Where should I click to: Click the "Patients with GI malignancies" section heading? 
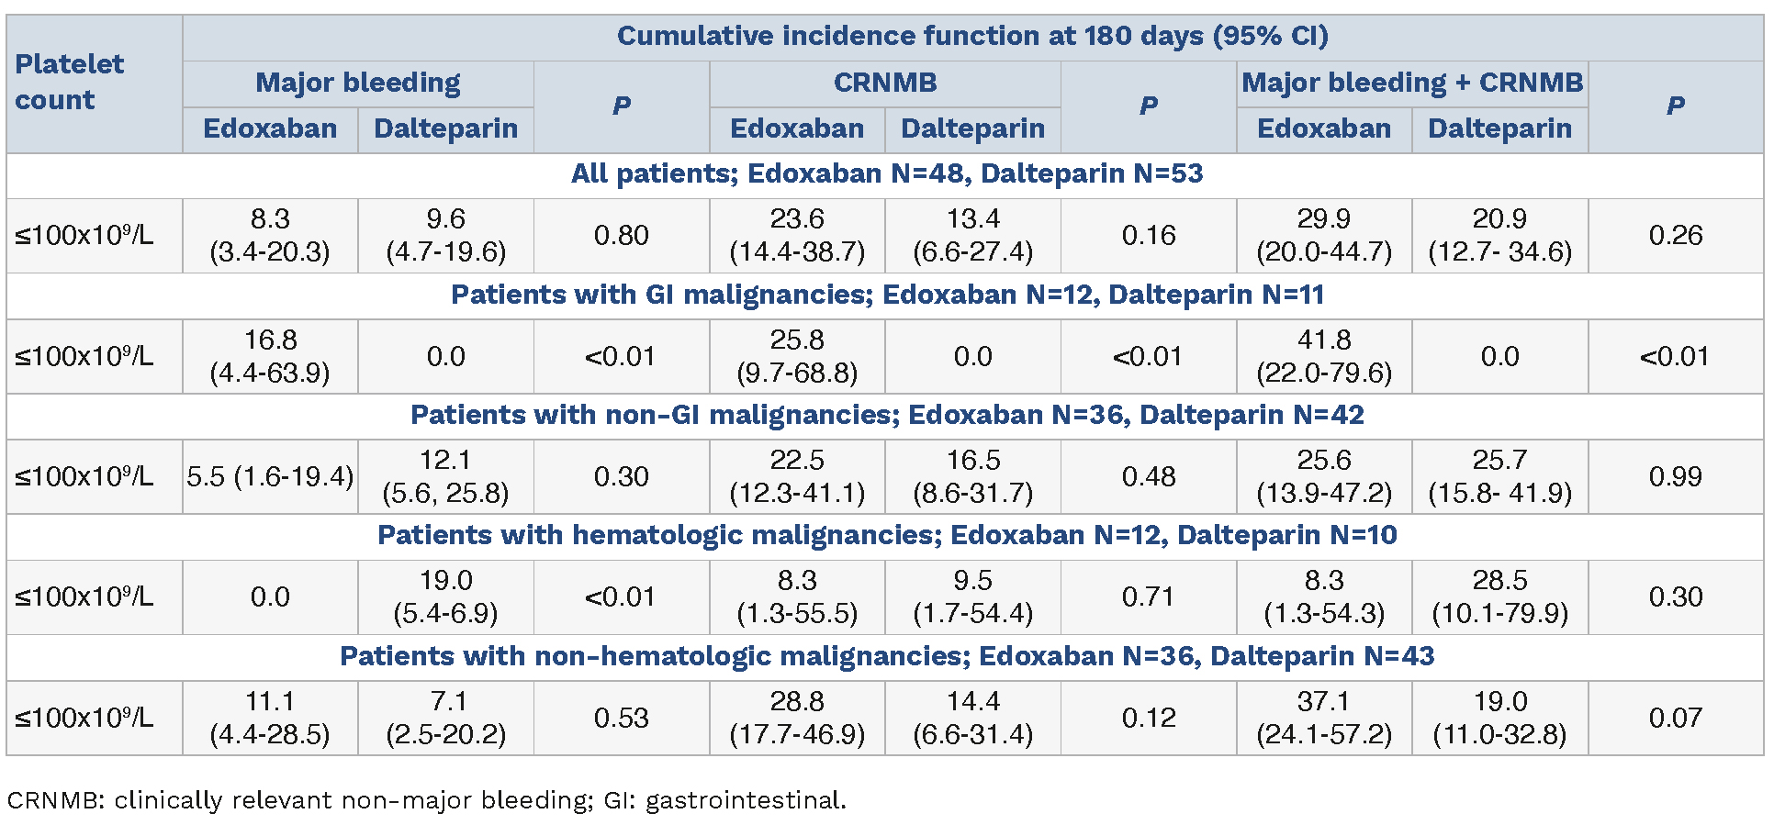click(x=886, y=295)
